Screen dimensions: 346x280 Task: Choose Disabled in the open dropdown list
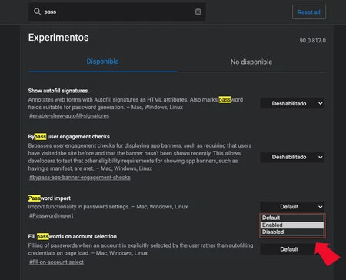(x=292, y=232)
